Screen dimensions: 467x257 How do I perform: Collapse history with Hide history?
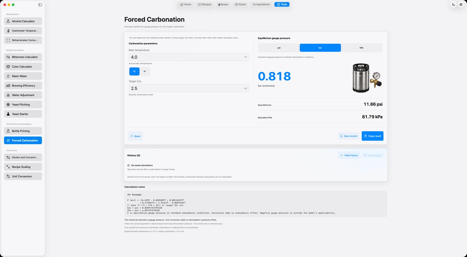(349, 155)
